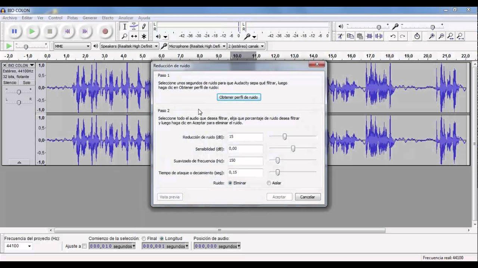Click Play-at-speed green button
The image size is (478, 268).
click(9, 46)
